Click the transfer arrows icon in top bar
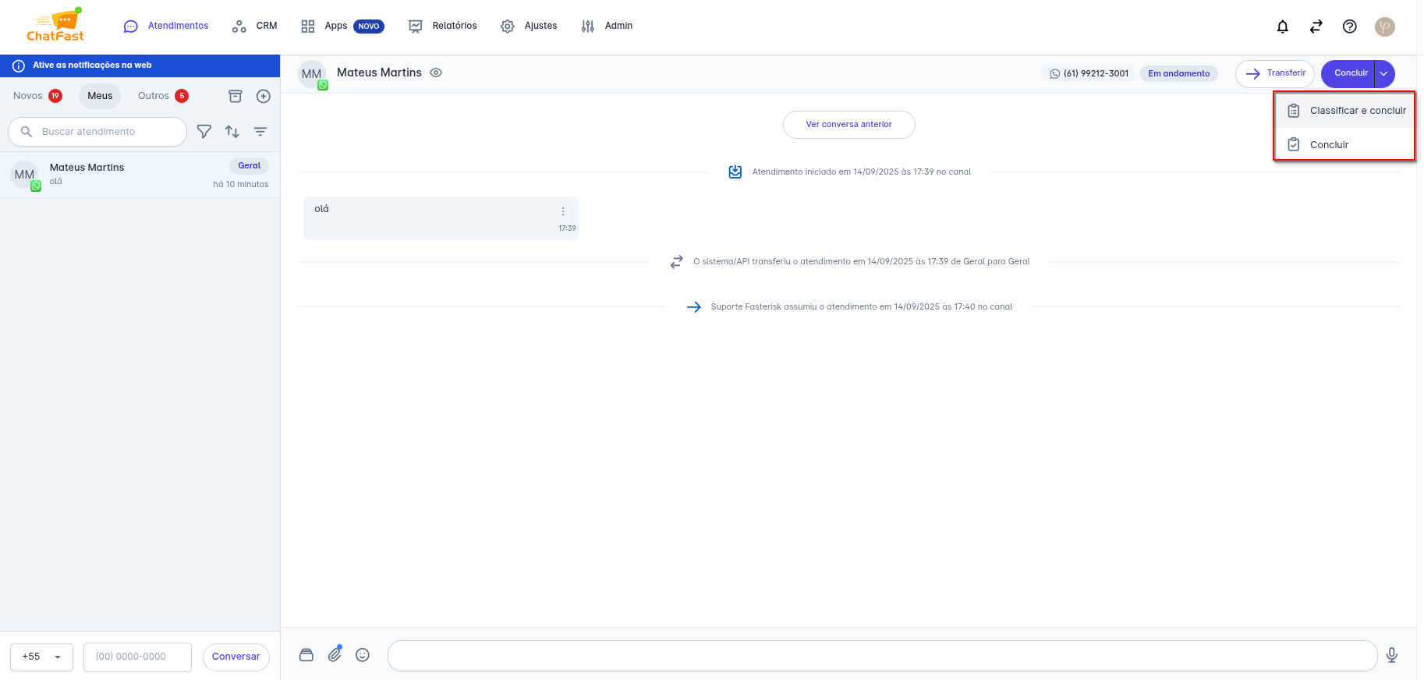The image size is (1424, 680). (1316, 27)
